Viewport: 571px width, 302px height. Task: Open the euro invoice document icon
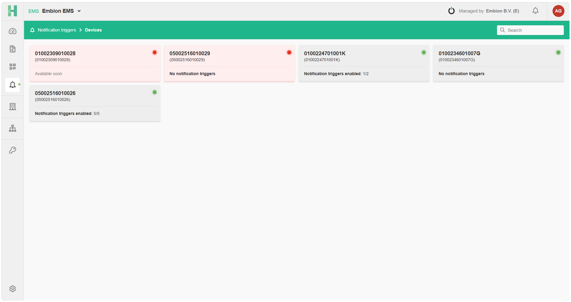(12, 49)
